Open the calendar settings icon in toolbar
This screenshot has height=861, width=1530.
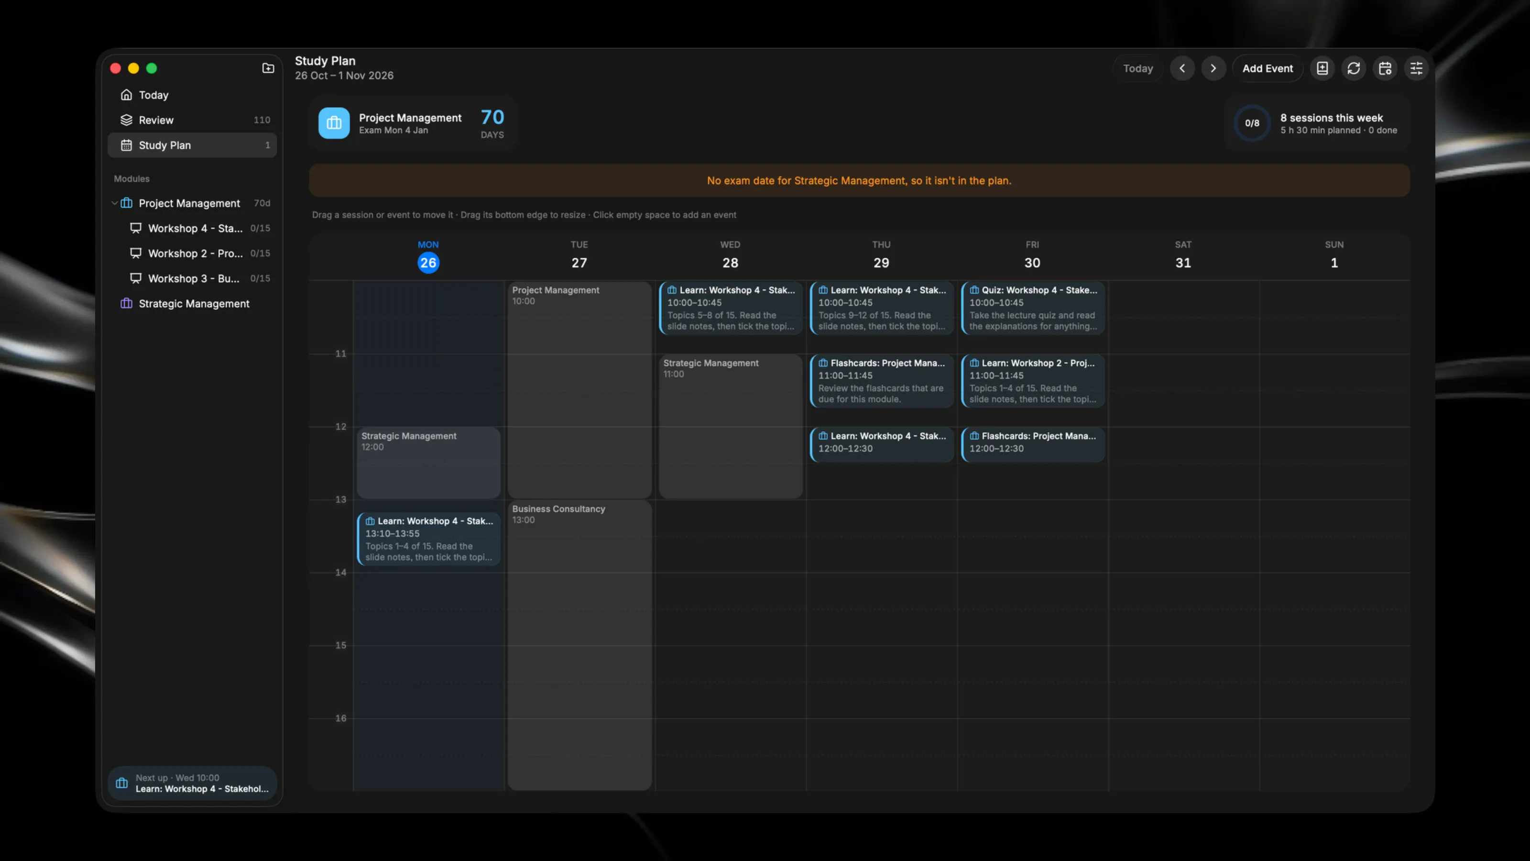point(1385,68)
